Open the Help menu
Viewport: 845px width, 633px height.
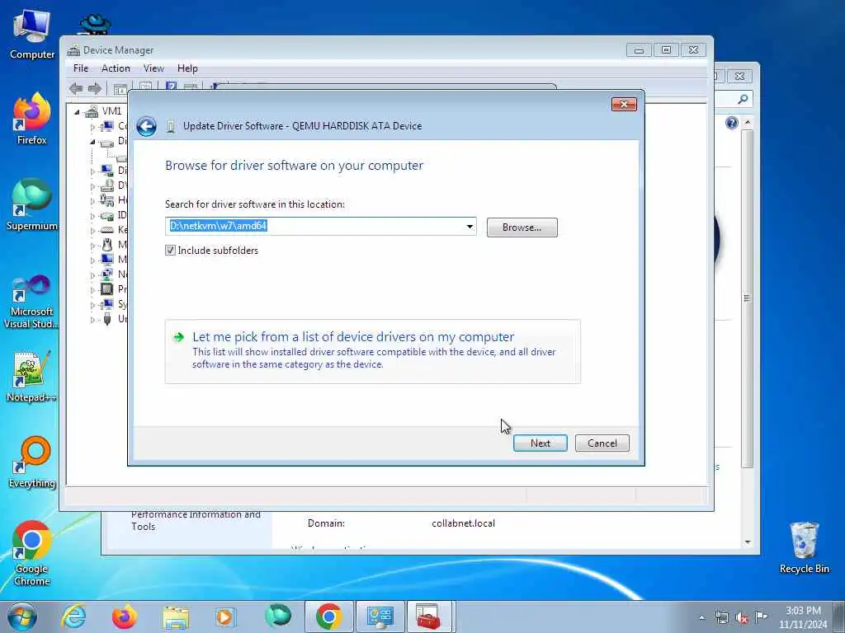point(187,68)
